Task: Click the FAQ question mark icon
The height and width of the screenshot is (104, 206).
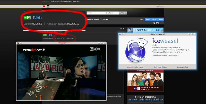Action: click(154, 23)
